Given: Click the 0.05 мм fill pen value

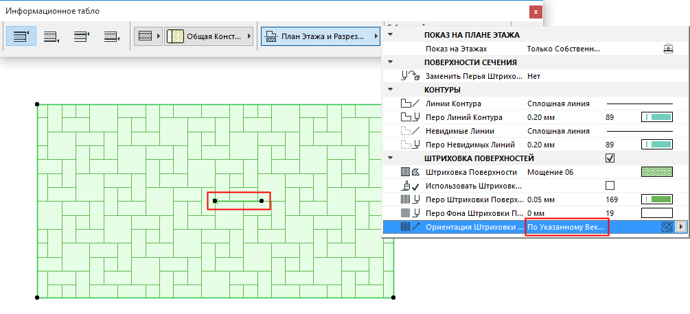Looking at the screenshot, I should pos(540,200).
